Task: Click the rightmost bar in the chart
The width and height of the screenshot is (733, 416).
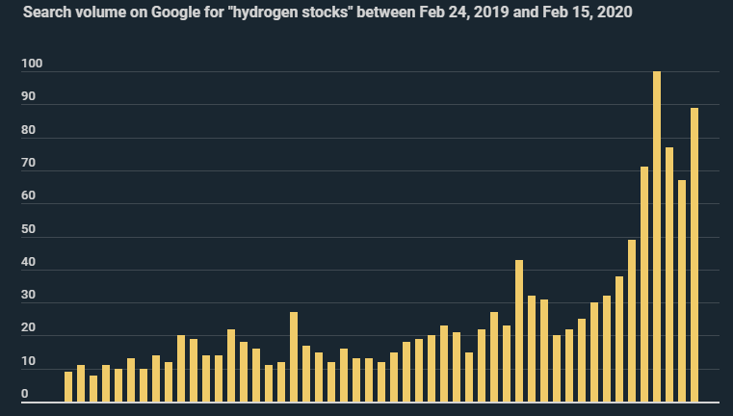Action: point(694,255)
